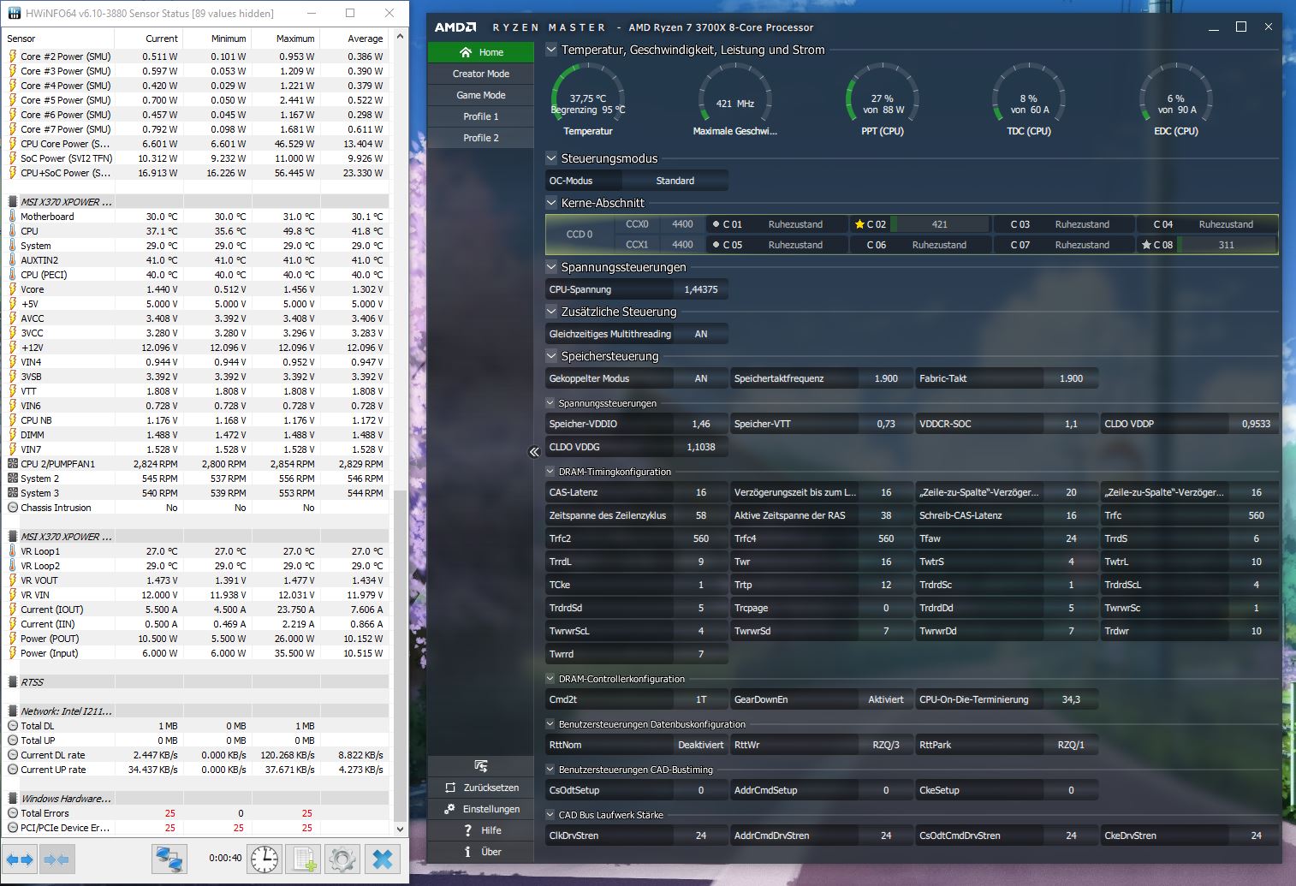The image size is (1296, 886).
Task: Click HWiNFO app icon in title bar
Action: (14, 14)
